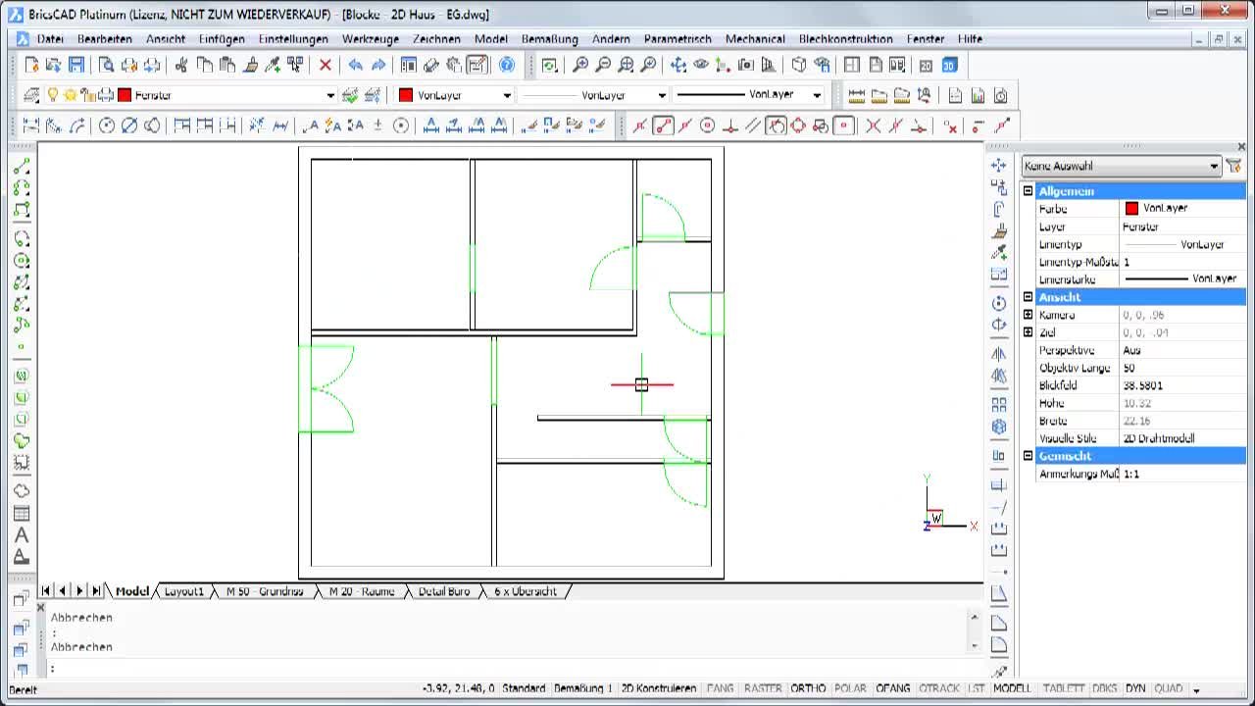Toggle DYN dynamic input in status bar

pos(1135,688)
